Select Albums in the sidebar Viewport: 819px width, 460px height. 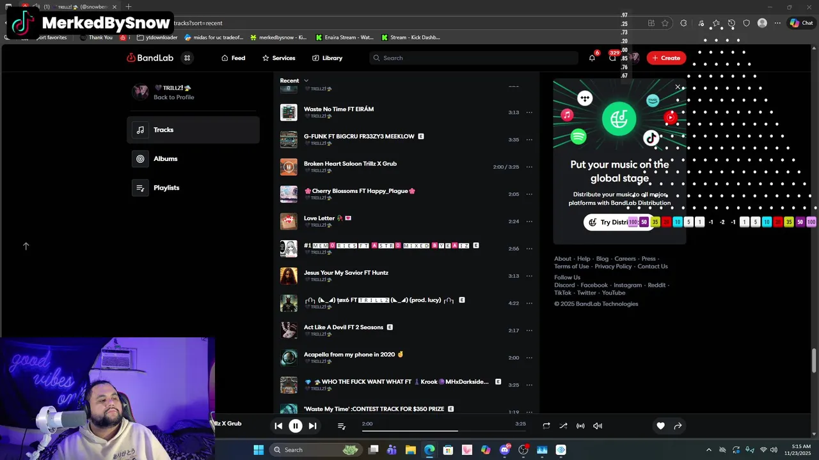(x=193, y=159)
